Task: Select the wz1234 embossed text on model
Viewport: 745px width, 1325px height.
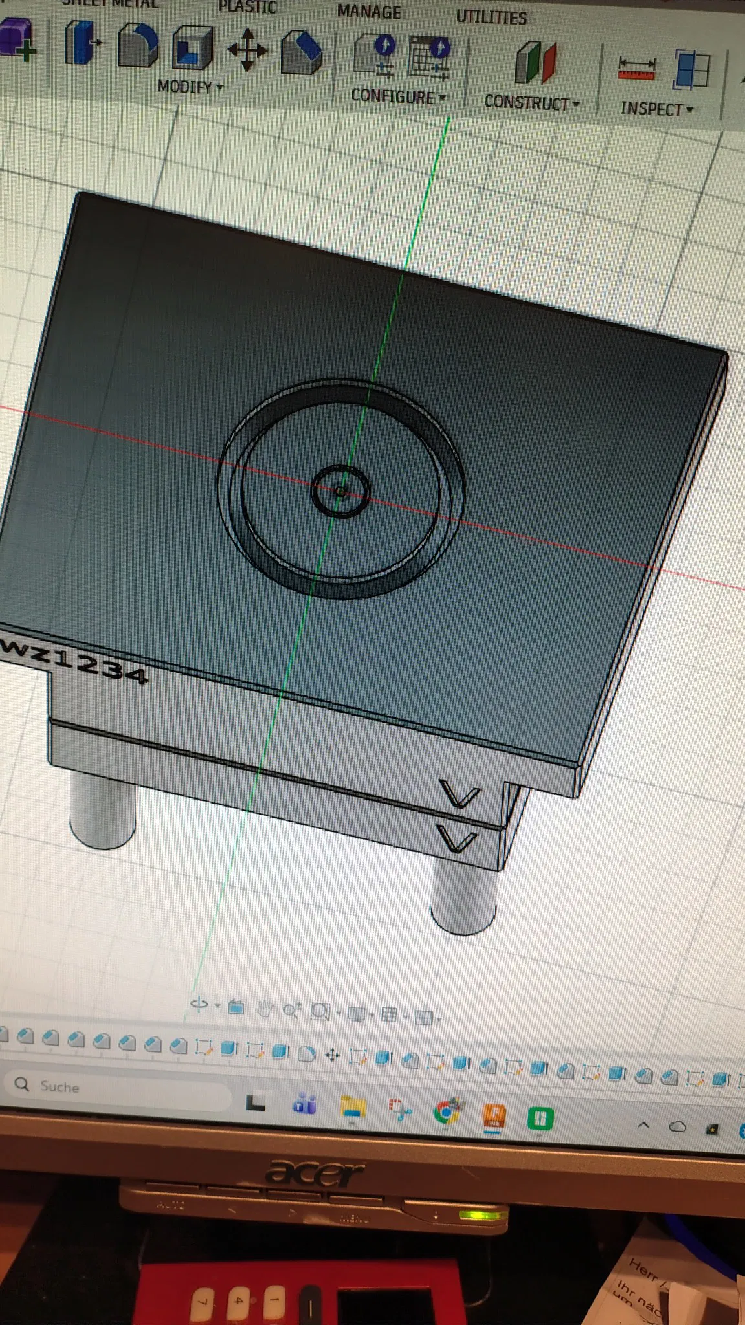Action: tap(74, 661)
